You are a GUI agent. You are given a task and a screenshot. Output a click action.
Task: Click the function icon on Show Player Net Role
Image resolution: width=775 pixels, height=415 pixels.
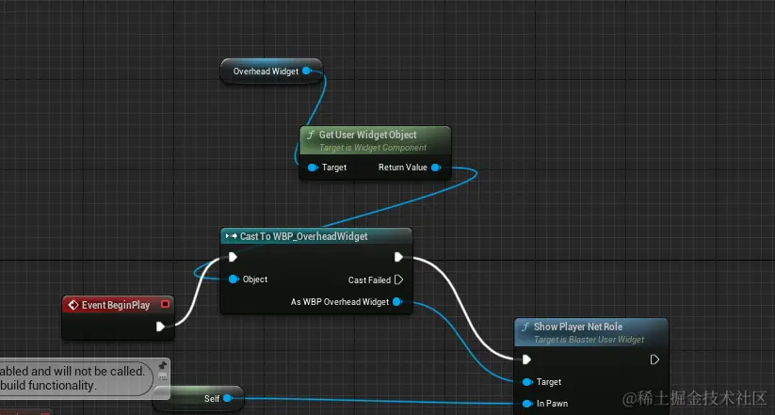pyautogui.click(x=525, y=327)
